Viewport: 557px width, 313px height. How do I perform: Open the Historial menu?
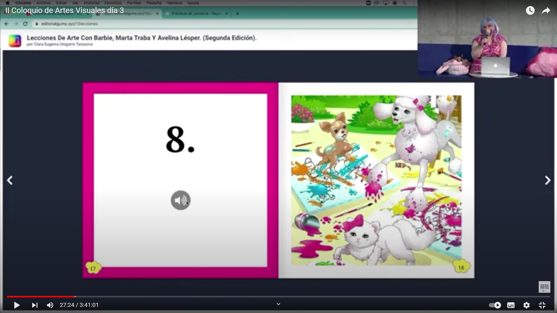[91, 3]
